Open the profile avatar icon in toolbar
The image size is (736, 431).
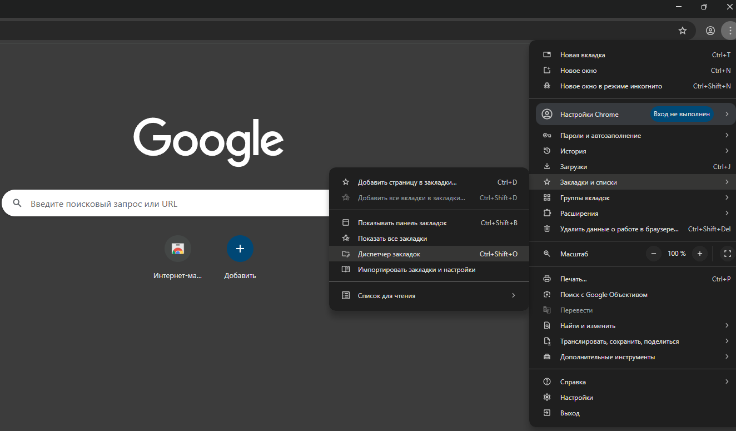(710, 31)
